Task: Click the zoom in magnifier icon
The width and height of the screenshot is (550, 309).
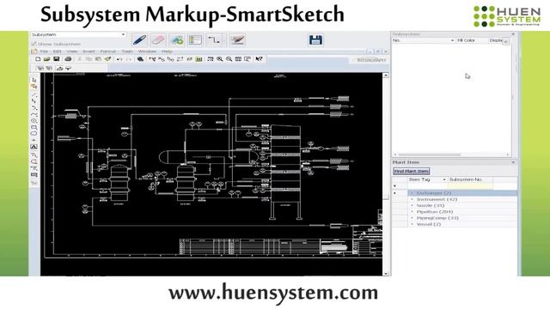Action: 220,59
